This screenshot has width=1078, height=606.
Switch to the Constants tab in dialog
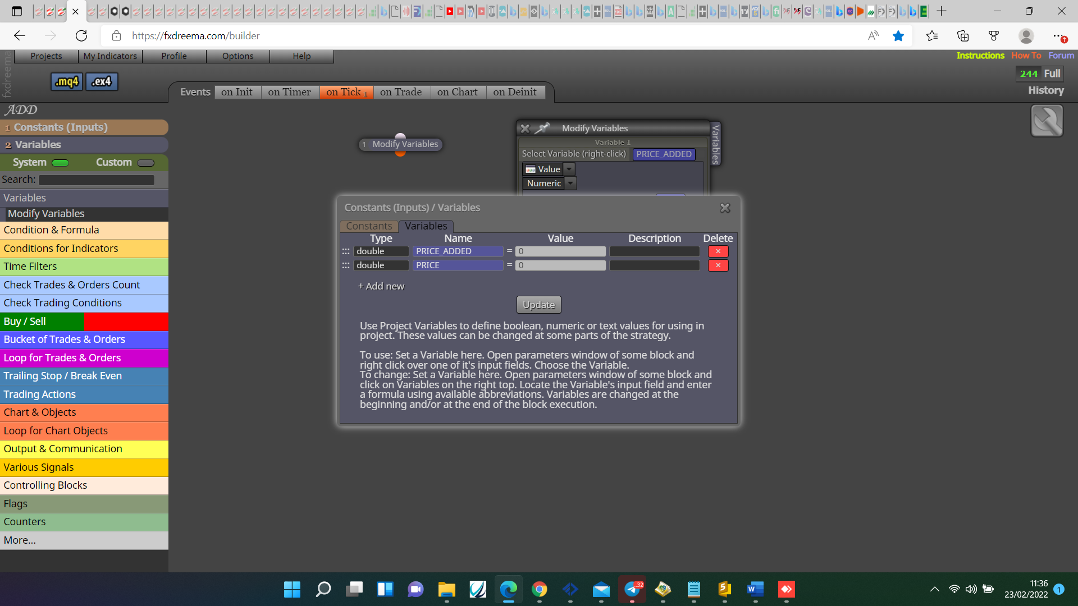(x=369, y=226)
